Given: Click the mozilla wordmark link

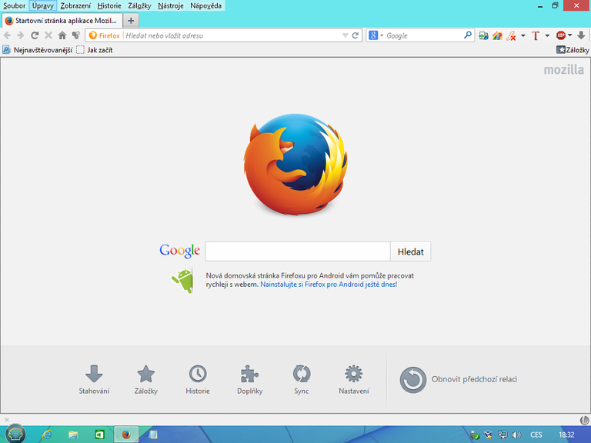Looking at the screenshot, I should (563, 70).
